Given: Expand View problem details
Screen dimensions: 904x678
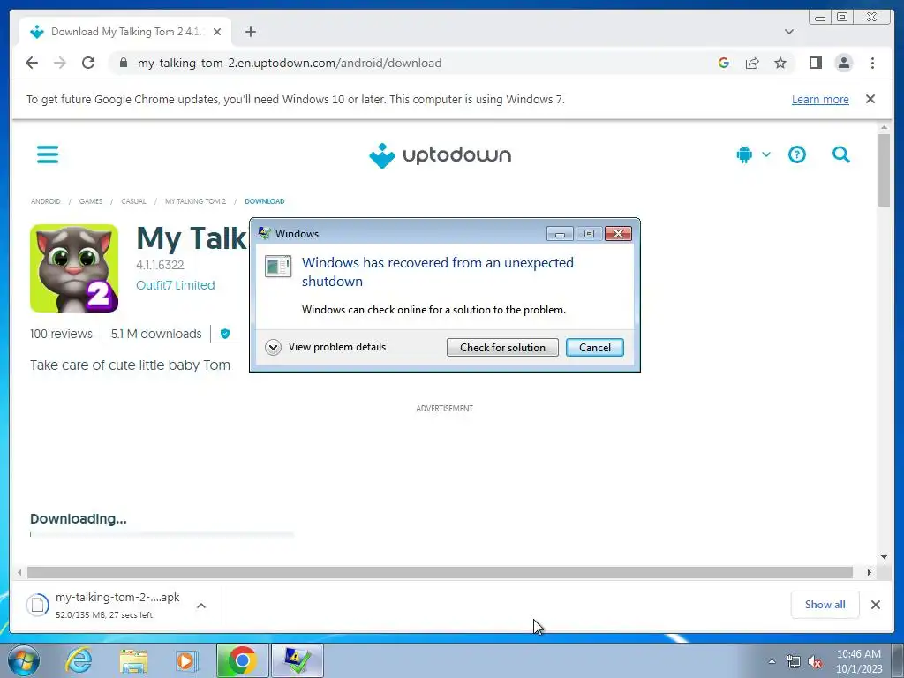Looking at the screenshot, I should point(326,347).
